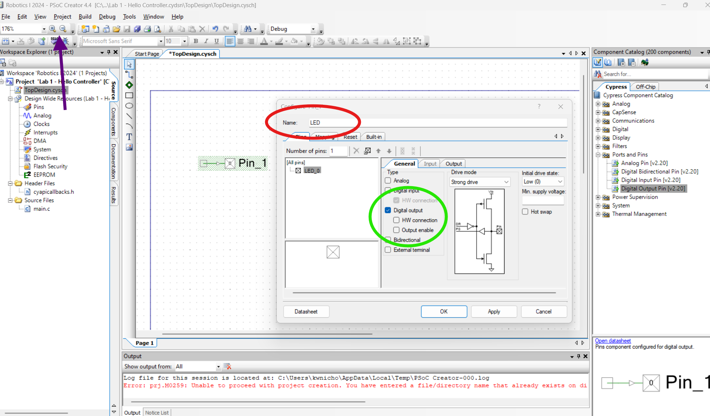Switch to the Input tab
Viewport: 710px width, 416px height.
(430, 164)
